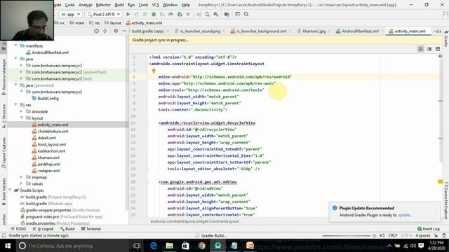The height and width of the screenshot is (252, 449).
Task: Hide the Project panel with minus icon
Action: click(124, 31)
